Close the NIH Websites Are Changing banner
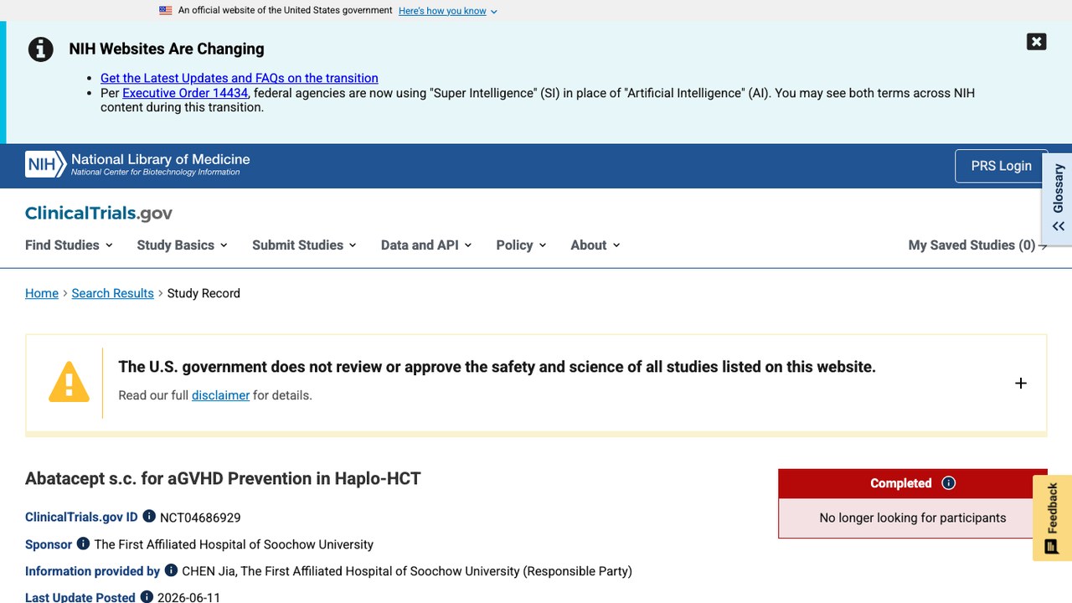The width and height of the screenshot is (1072, 603). point(1036,42)
